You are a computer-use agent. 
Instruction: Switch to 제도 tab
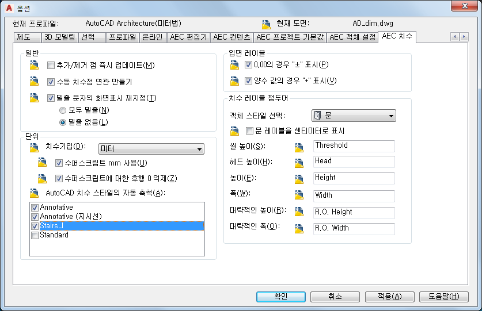tap(28, 37)
